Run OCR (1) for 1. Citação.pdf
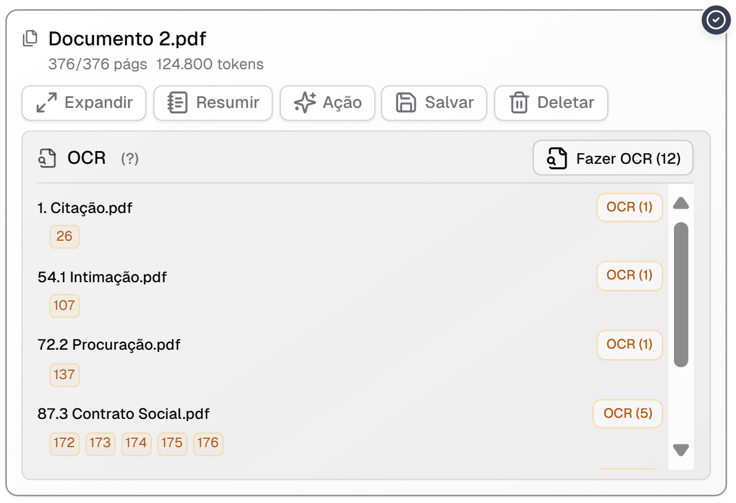 [x=629, y=208]
